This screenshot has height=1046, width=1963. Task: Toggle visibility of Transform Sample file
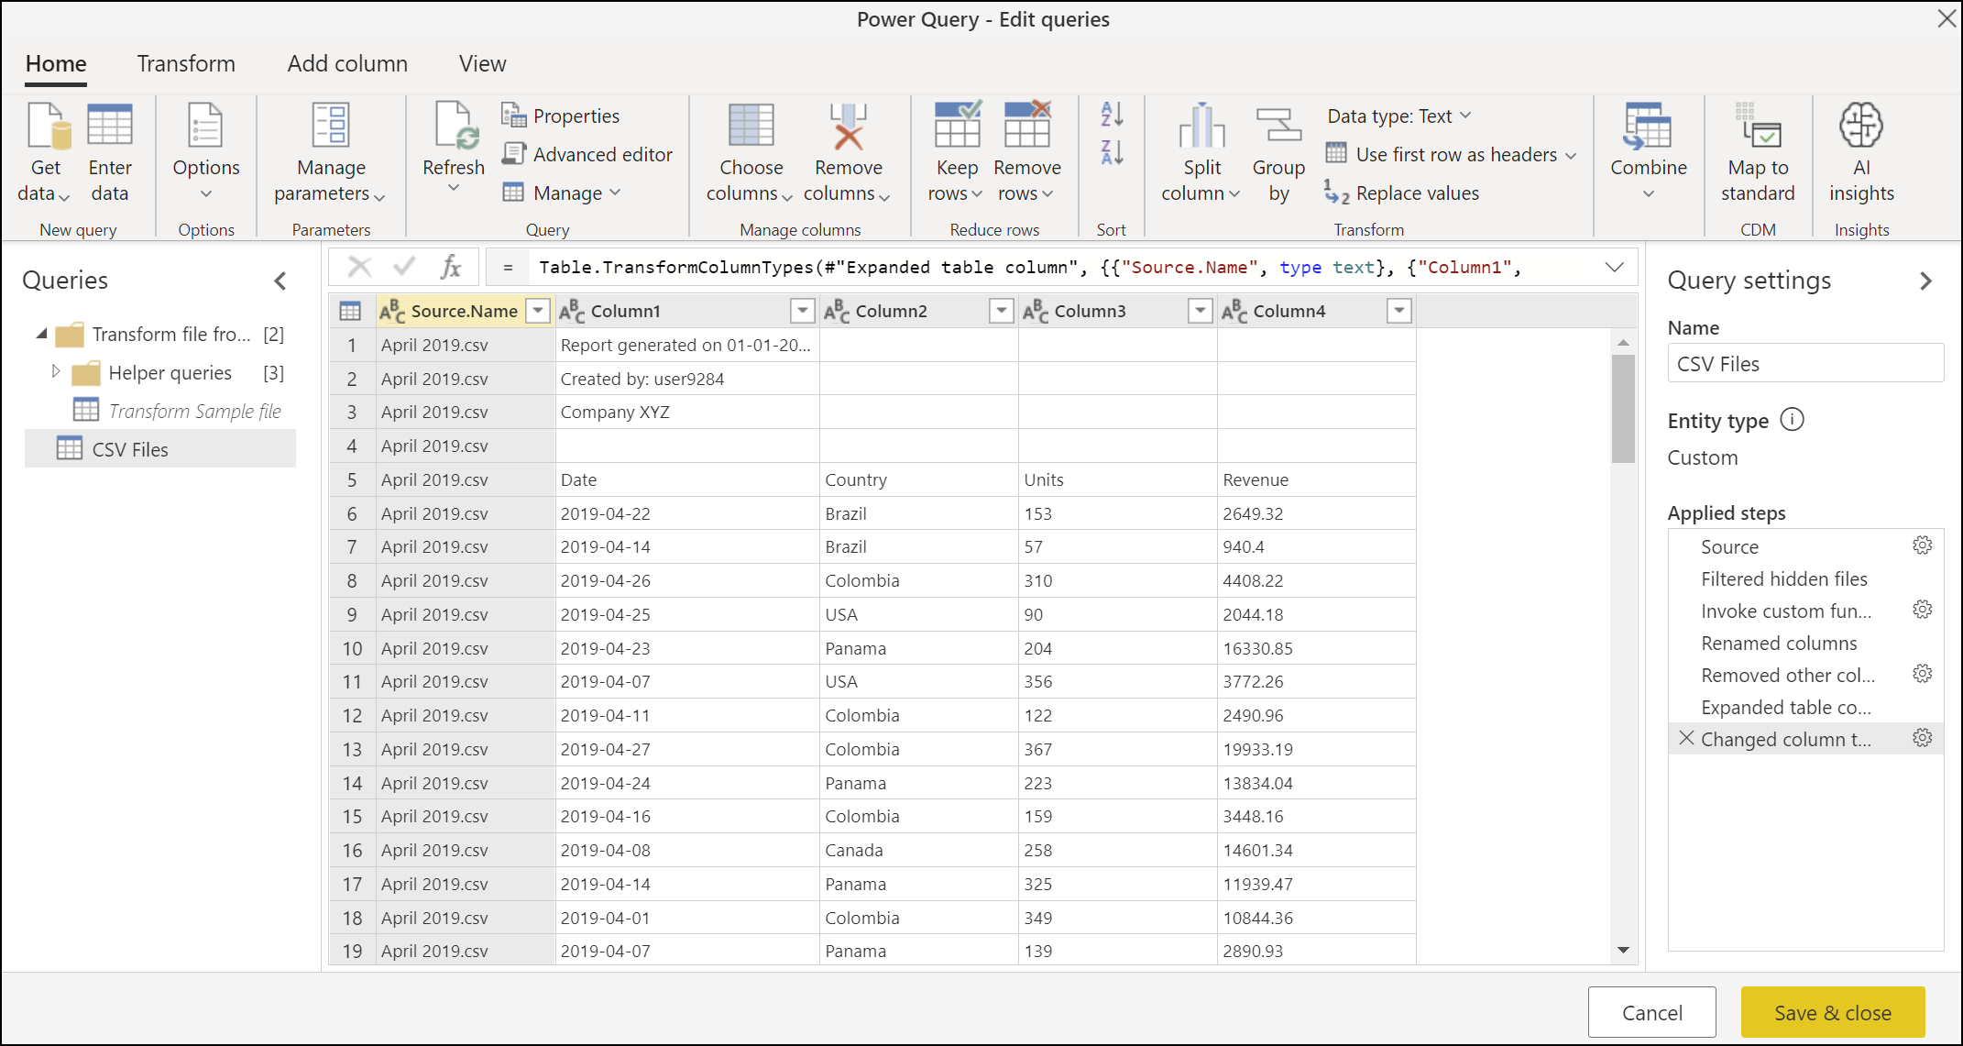(181, 411)
